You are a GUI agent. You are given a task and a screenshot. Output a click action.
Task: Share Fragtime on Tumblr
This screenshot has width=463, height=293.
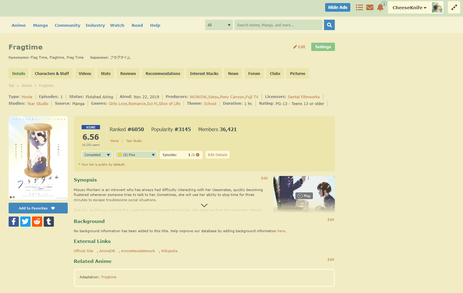49,221
